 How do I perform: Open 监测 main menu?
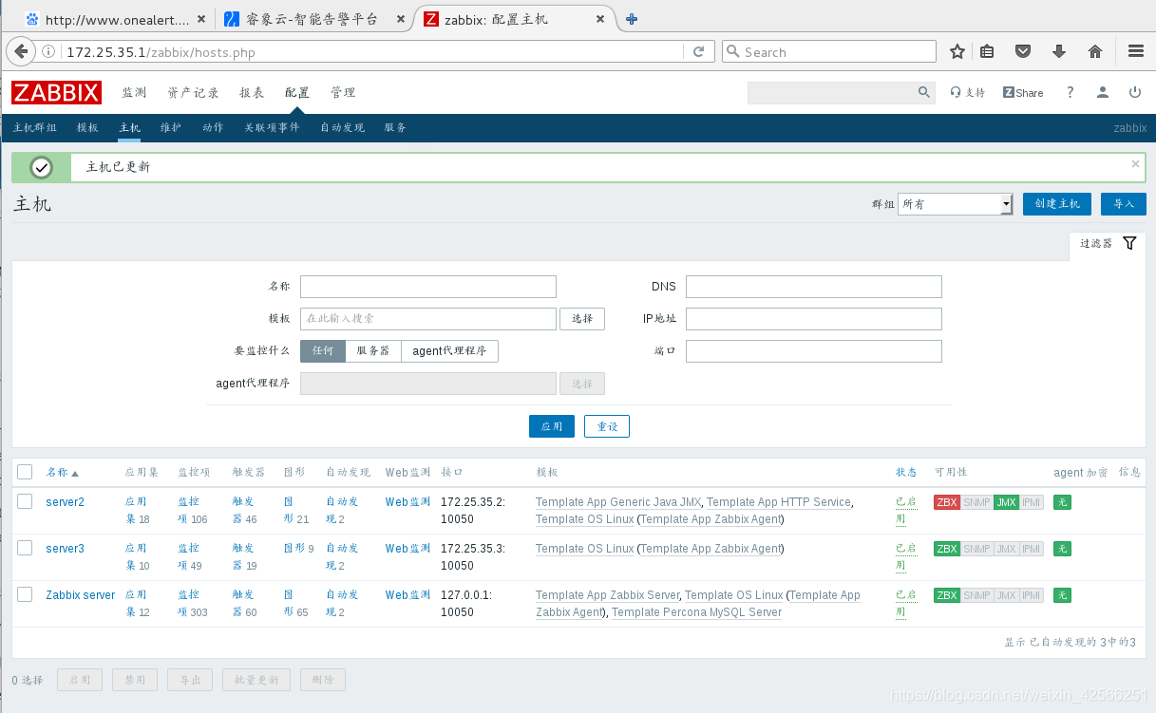(x=134, y=92)
